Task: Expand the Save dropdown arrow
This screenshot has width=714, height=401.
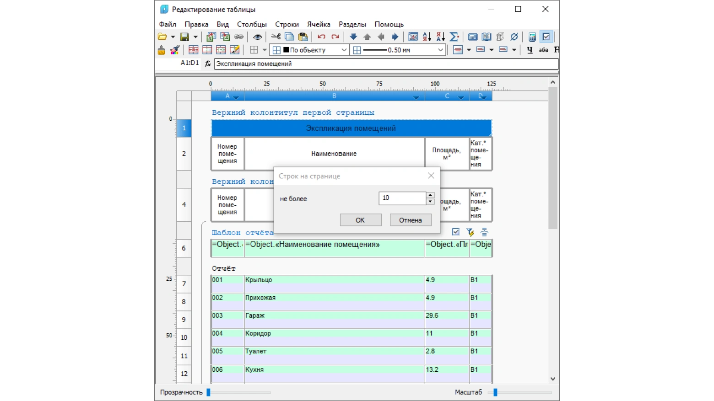Action: 195,37
